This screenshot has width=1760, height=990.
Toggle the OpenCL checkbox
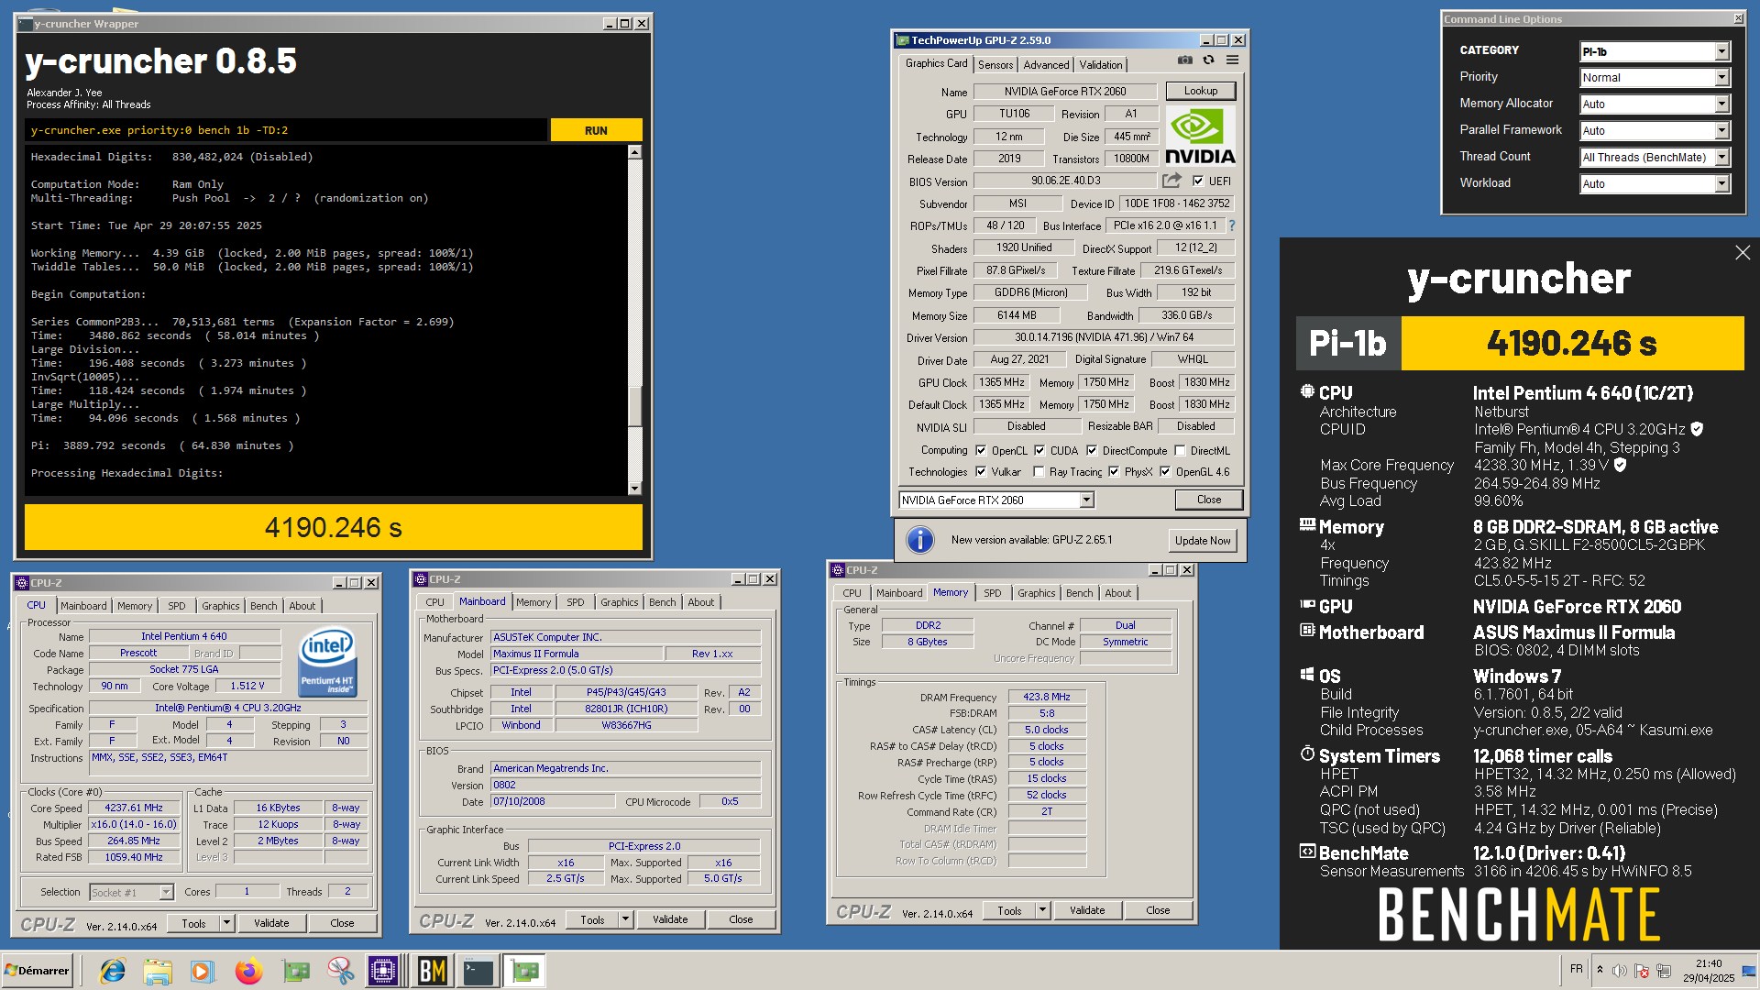pyautogui.click(x=981, y=451)
